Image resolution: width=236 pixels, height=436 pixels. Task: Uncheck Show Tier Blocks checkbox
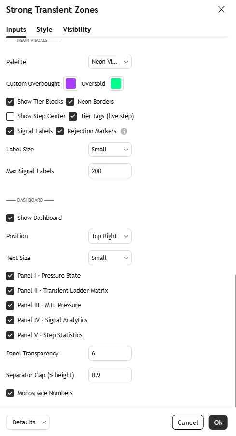point(10,102)
